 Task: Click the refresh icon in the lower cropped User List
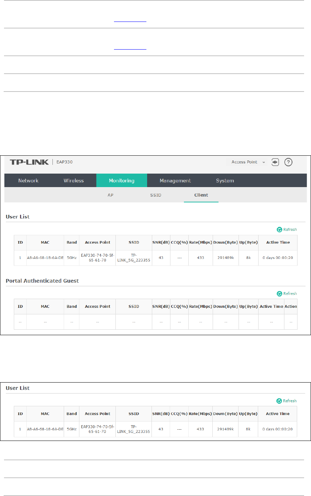[x=279, y=401]
